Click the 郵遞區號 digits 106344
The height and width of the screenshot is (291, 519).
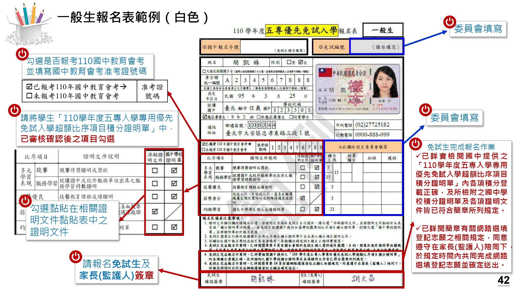[262, 125]
